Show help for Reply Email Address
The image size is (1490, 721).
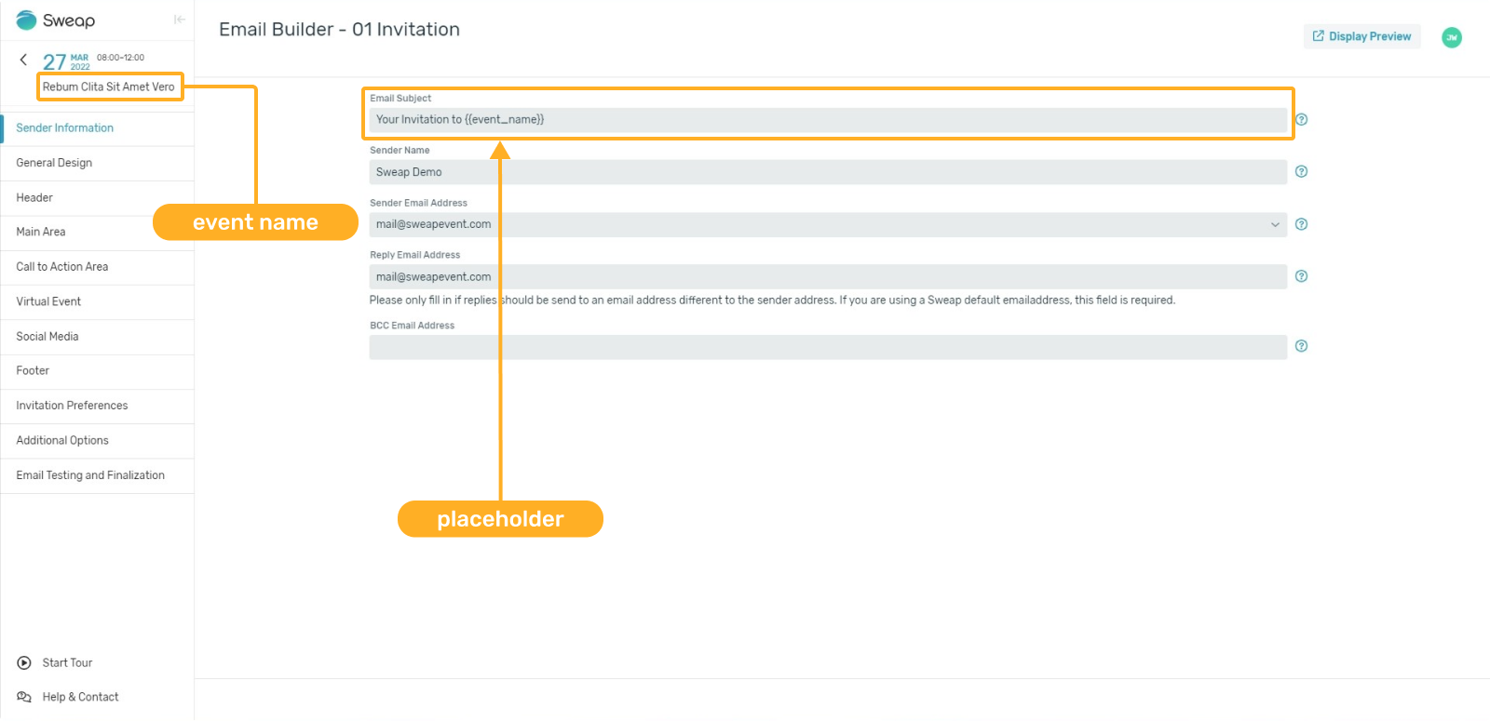(1302, 276)
